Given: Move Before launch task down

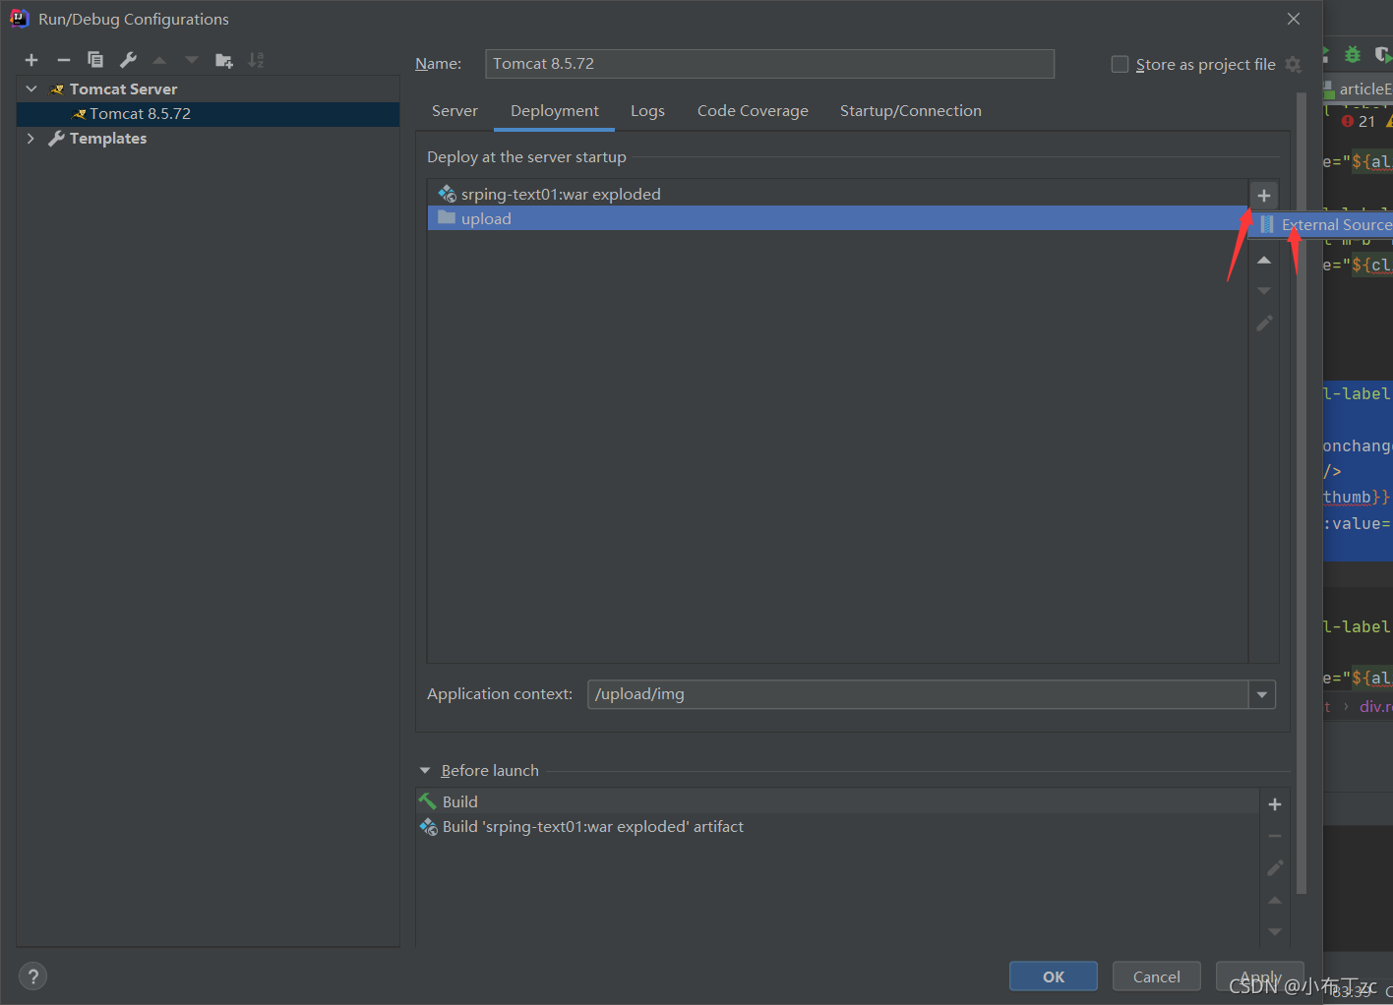Looking at the screenshot, I should [1275, 931].
